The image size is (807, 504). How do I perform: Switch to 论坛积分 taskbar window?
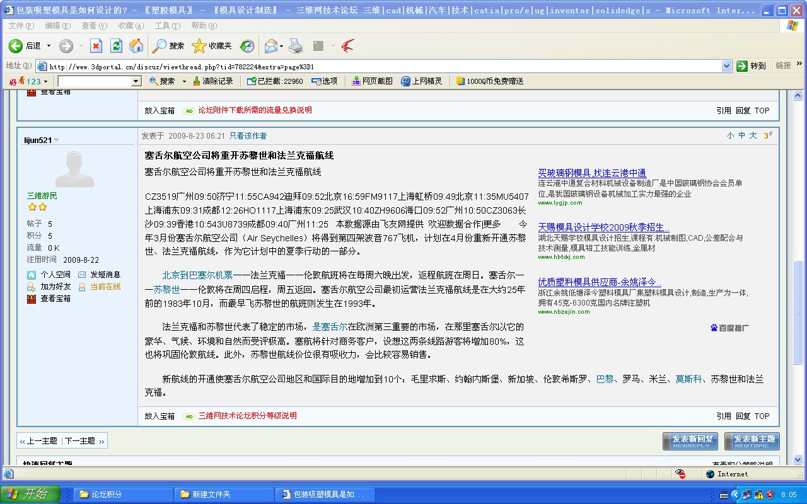[123, 495]
